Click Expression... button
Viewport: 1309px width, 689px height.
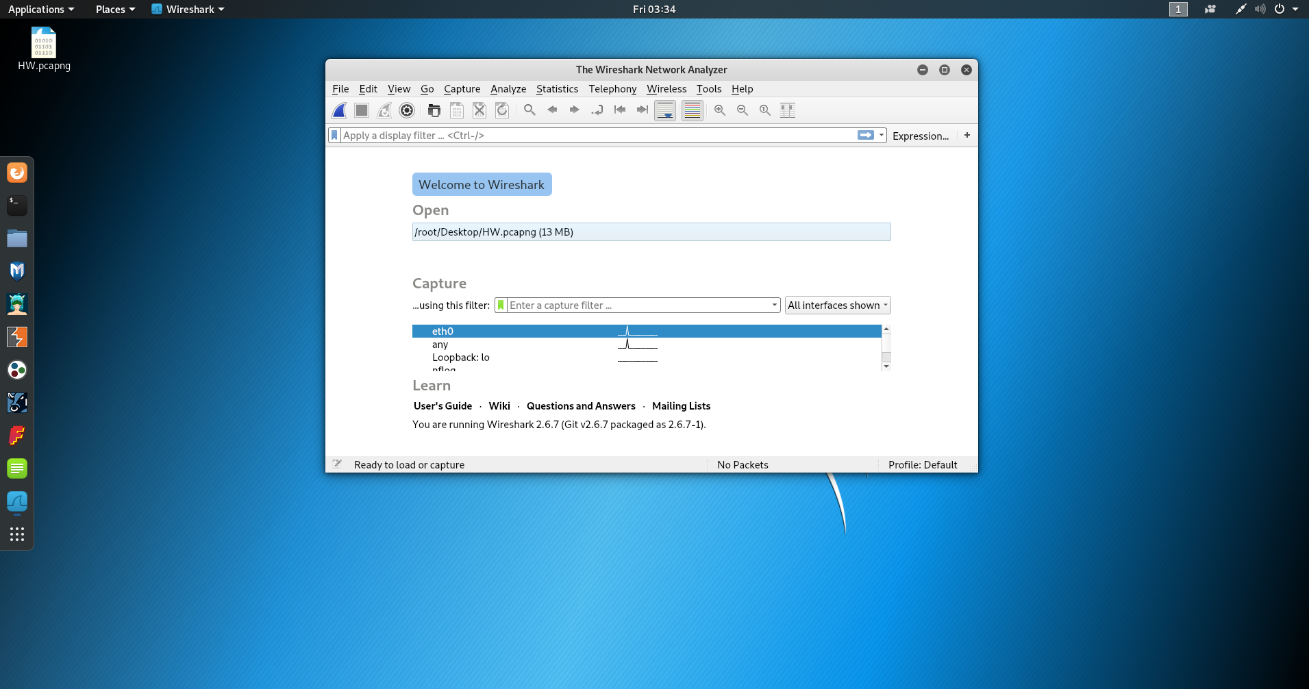click(x=921, y=136)
